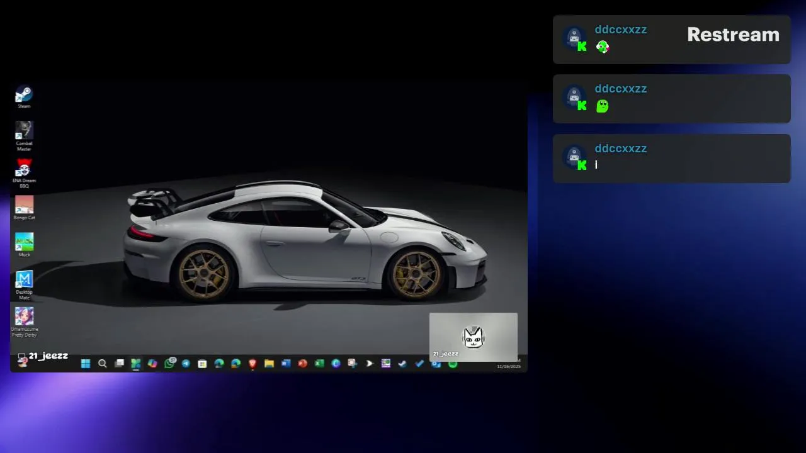
Task: Open the Steam desktop shortcut
Action: (x=24, y=97)
